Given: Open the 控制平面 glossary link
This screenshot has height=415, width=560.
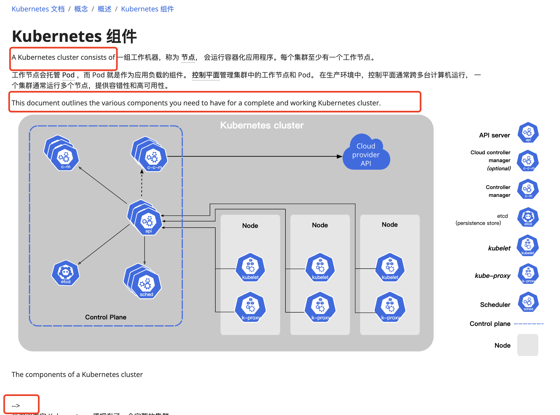Looking at the screenshot, I should [206, 75].
